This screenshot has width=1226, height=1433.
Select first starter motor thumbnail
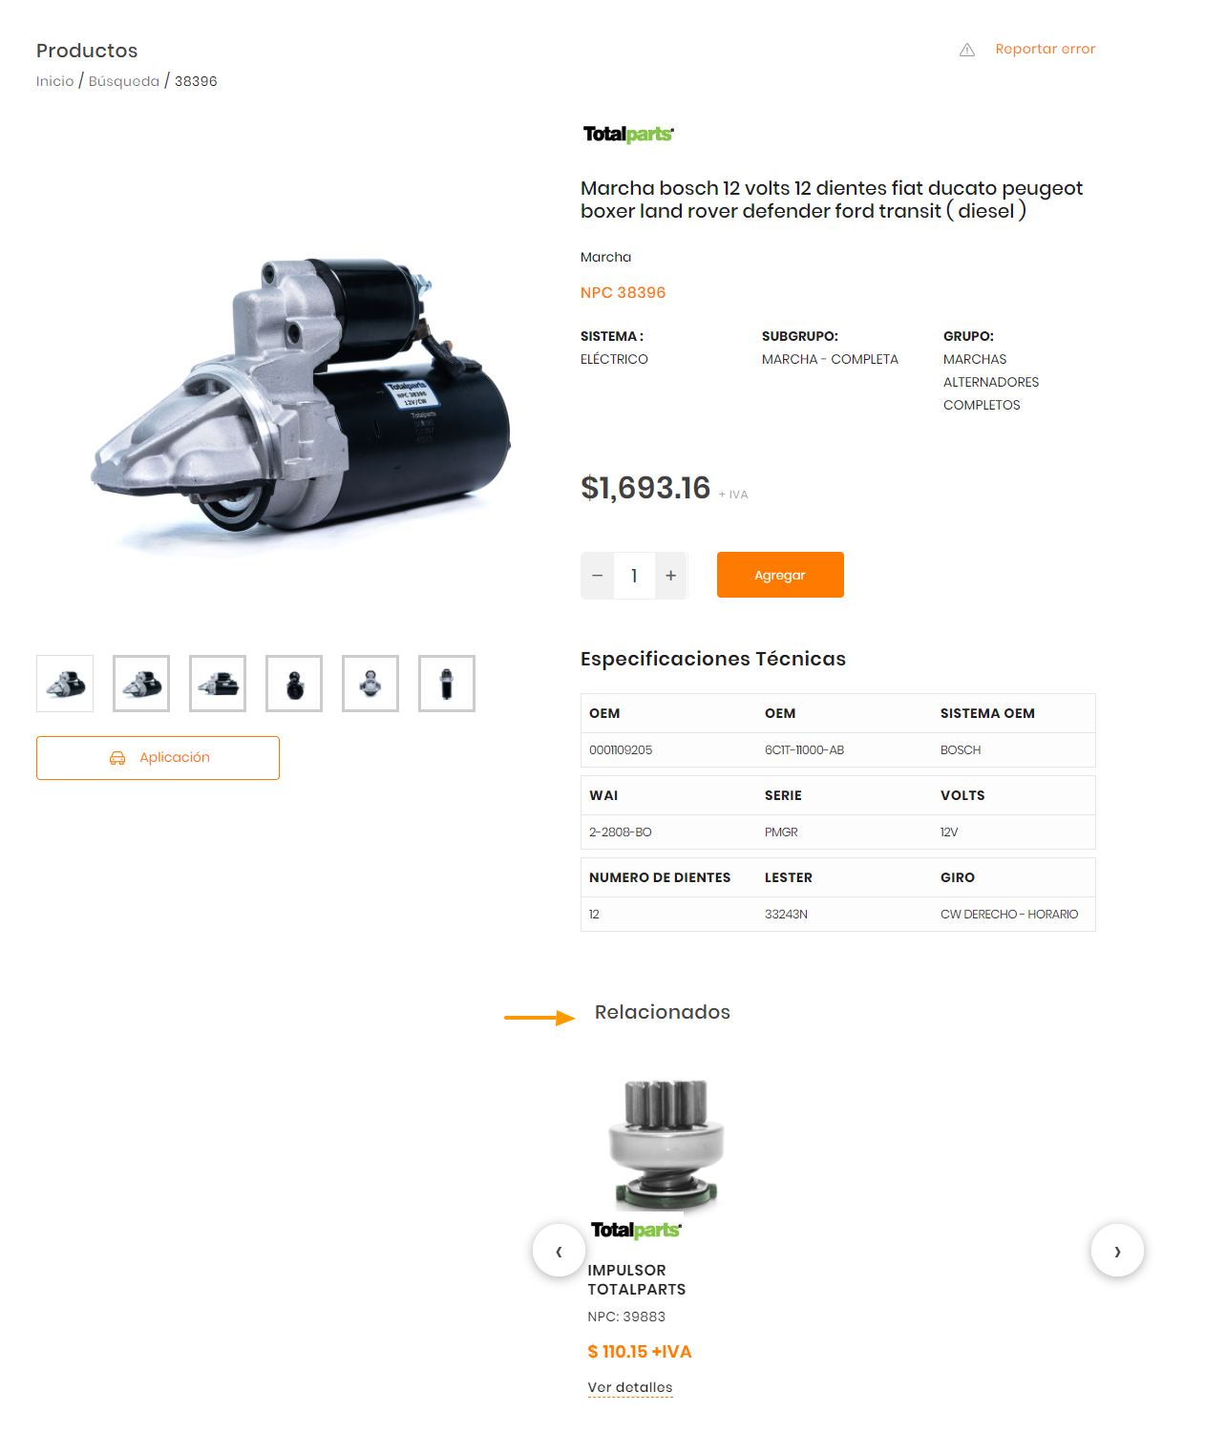coord(65,684)
